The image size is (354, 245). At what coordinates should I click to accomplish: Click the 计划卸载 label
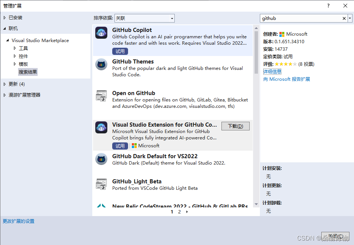coord(272,203)
